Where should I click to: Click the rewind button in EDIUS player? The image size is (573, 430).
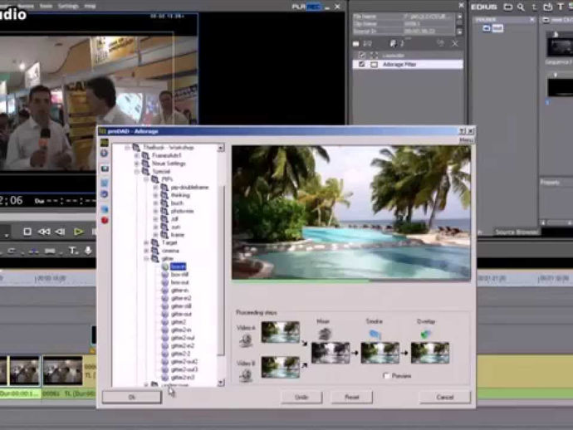44,232
